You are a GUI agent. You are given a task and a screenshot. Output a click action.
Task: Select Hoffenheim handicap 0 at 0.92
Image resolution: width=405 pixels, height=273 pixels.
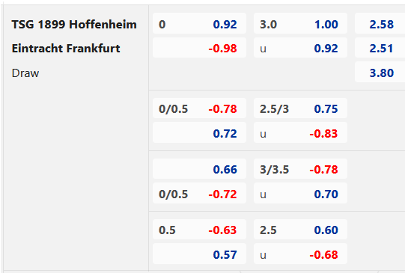point(199,24)
